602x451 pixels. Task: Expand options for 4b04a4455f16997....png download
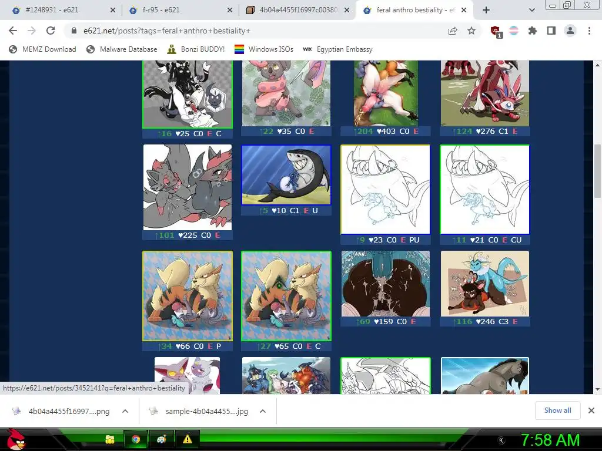pos(125,411)
